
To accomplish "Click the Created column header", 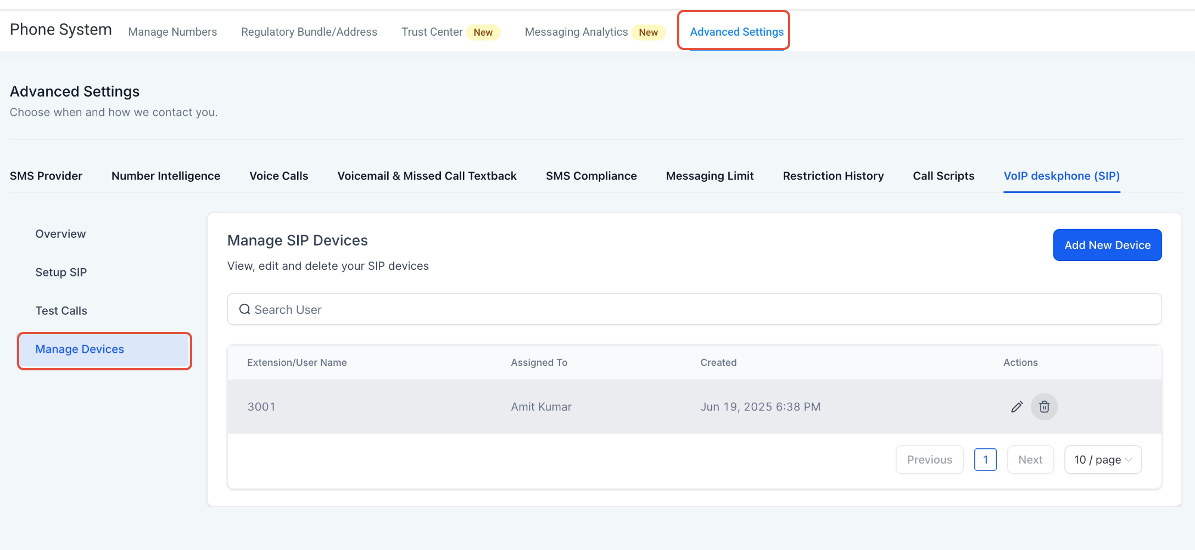I will [x=718, y=363].
